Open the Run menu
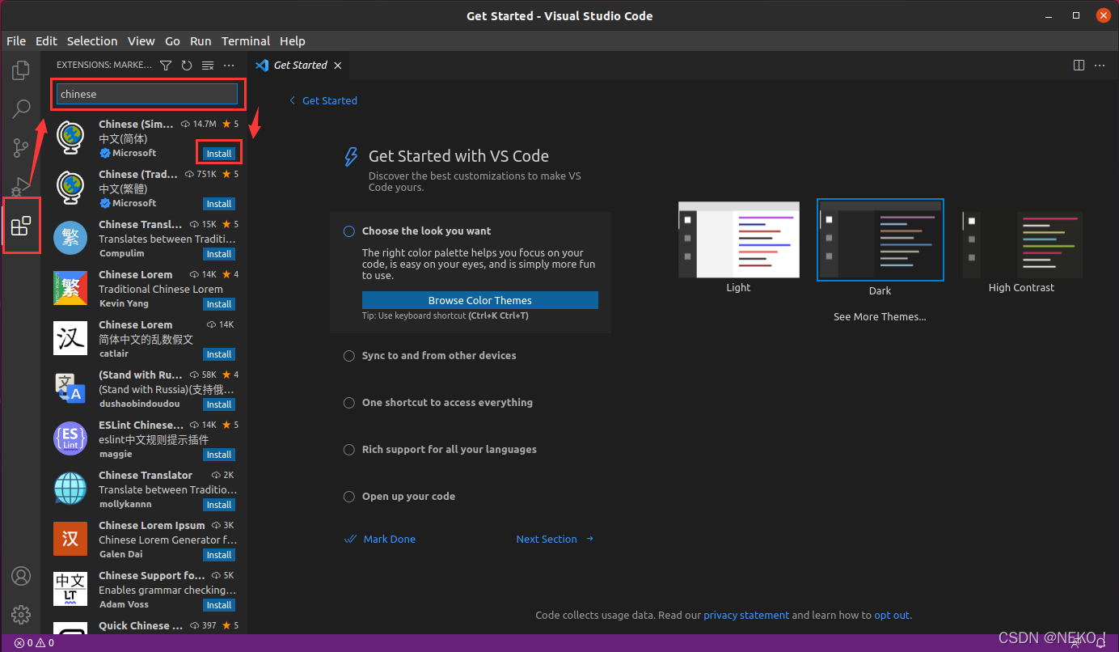 201,40
